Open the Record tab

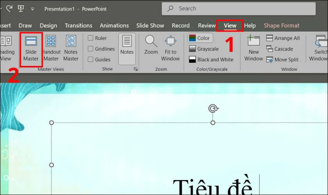[x=180, y=25]
